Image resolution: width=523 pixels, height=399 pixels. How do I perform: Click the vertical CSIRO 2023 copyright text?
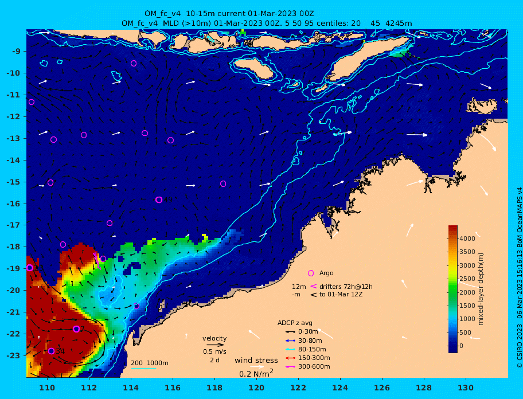[x=519, y=277]
